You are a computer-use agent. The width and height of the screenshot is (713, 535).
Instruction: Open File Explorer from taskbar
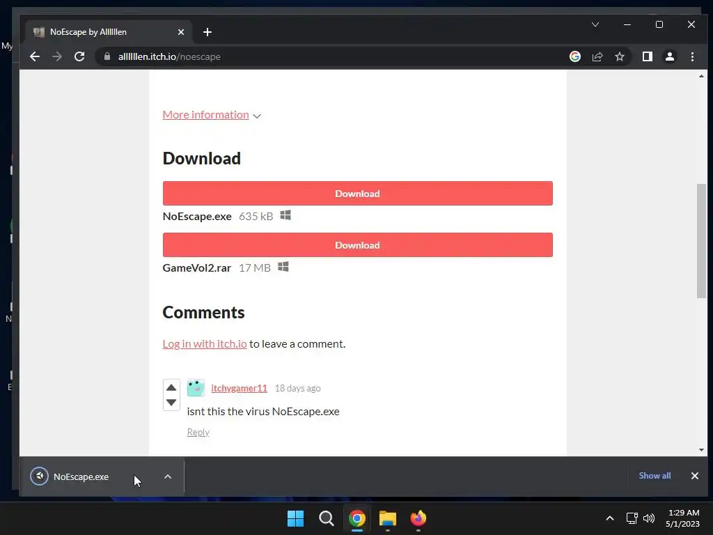click(387, 518)
